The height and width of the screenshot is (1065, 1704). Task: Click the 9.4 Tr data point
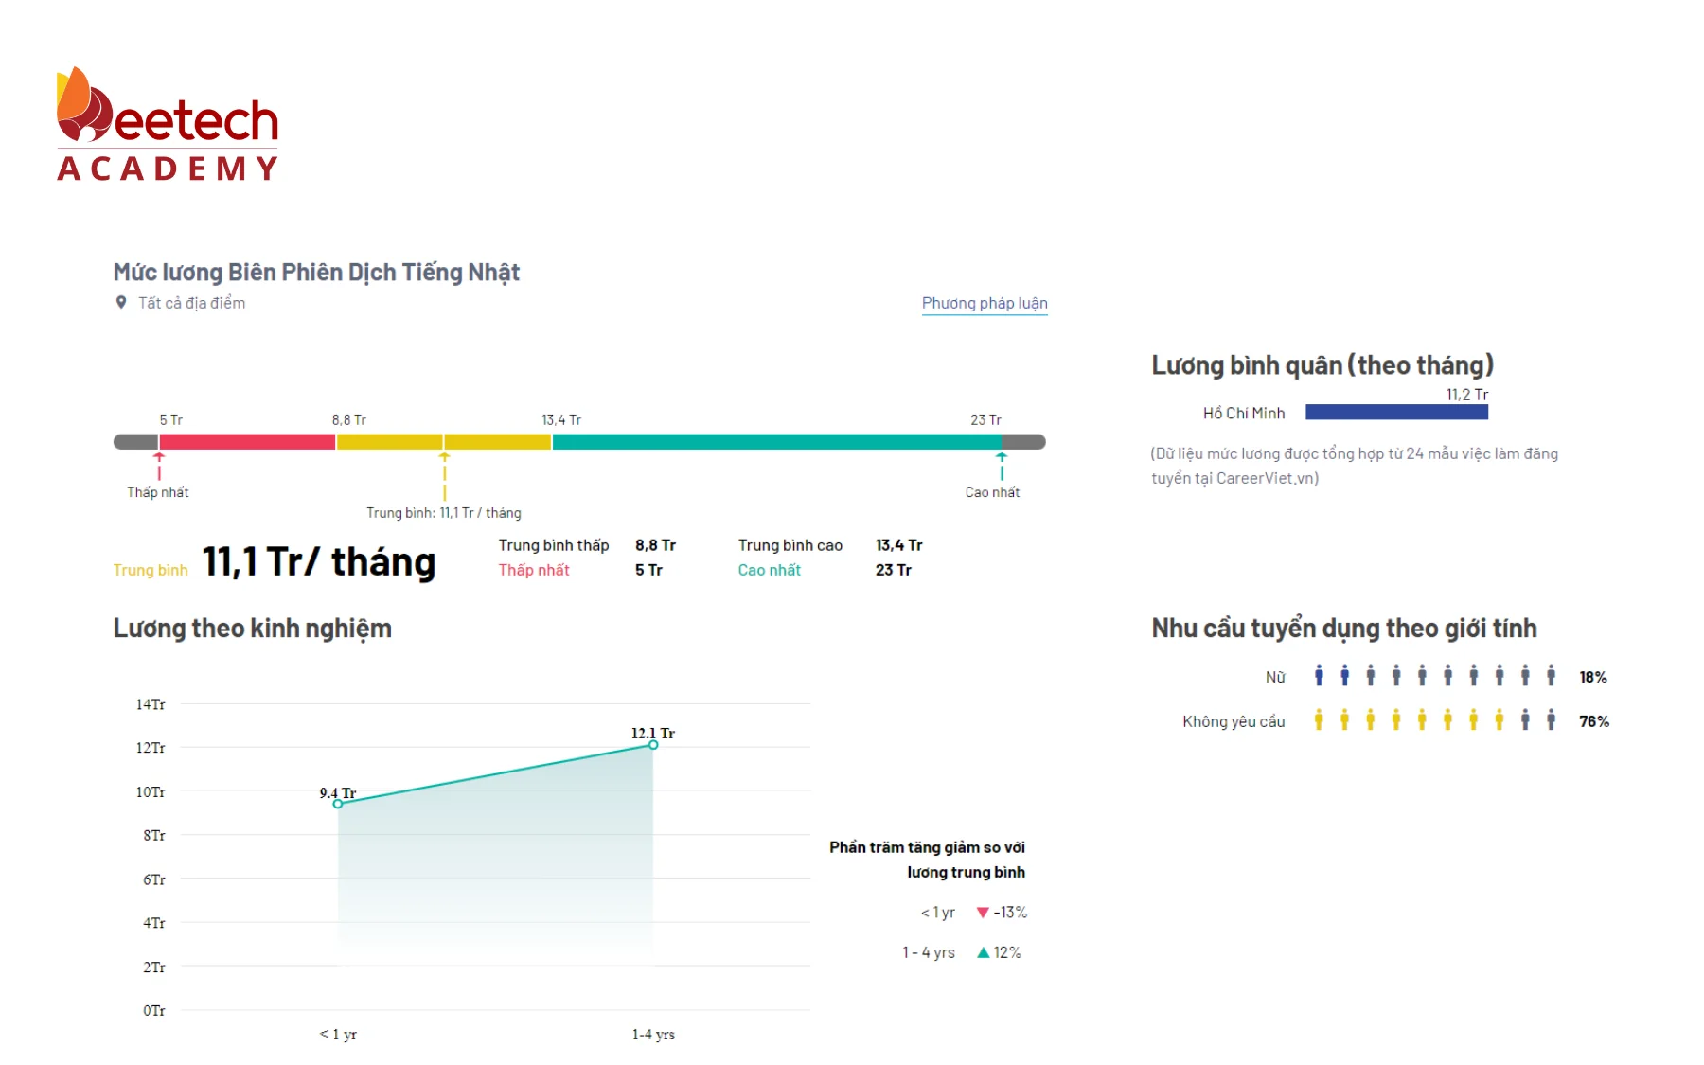click(x=338, y=804)
